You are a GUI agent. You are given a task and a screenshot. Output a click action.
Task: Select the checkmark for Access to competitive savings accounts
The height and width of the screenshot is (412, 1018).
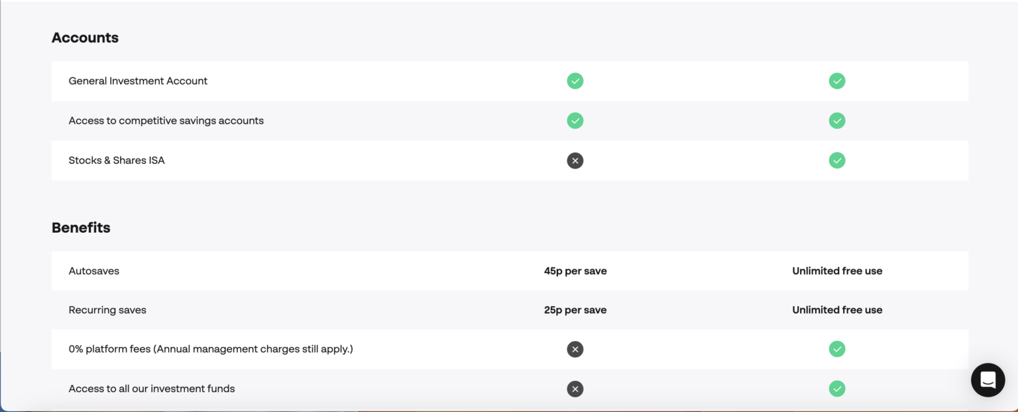coord(575,120)
